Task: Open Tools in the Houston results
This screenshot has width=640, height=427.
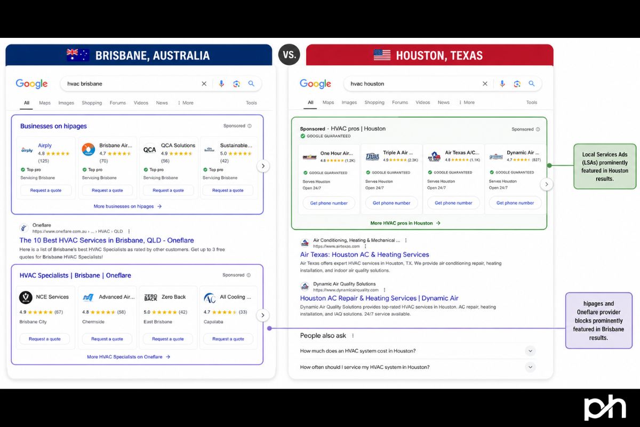Action: point(532,102)
